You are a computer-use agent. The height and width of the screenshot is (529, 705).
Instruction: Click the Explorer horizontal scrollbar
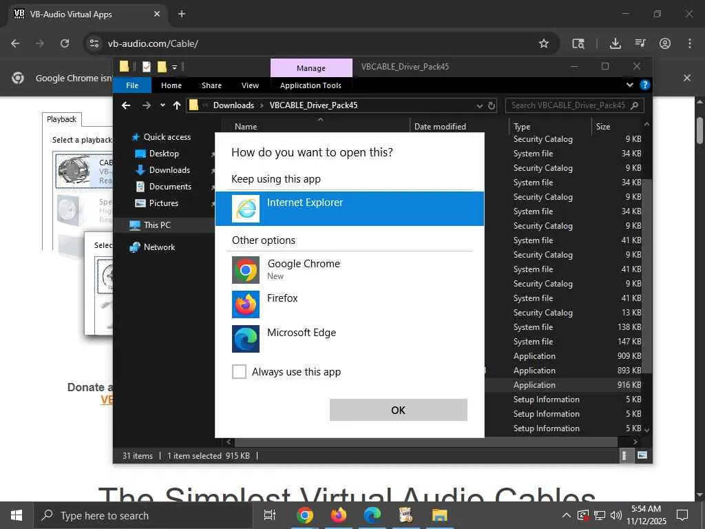(425, 442)
